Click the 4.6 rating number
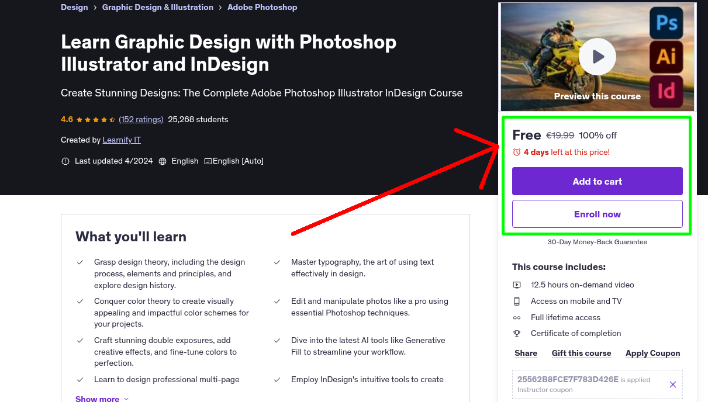The height and width of the screenshot is (402, 708). tap(67, 119)
